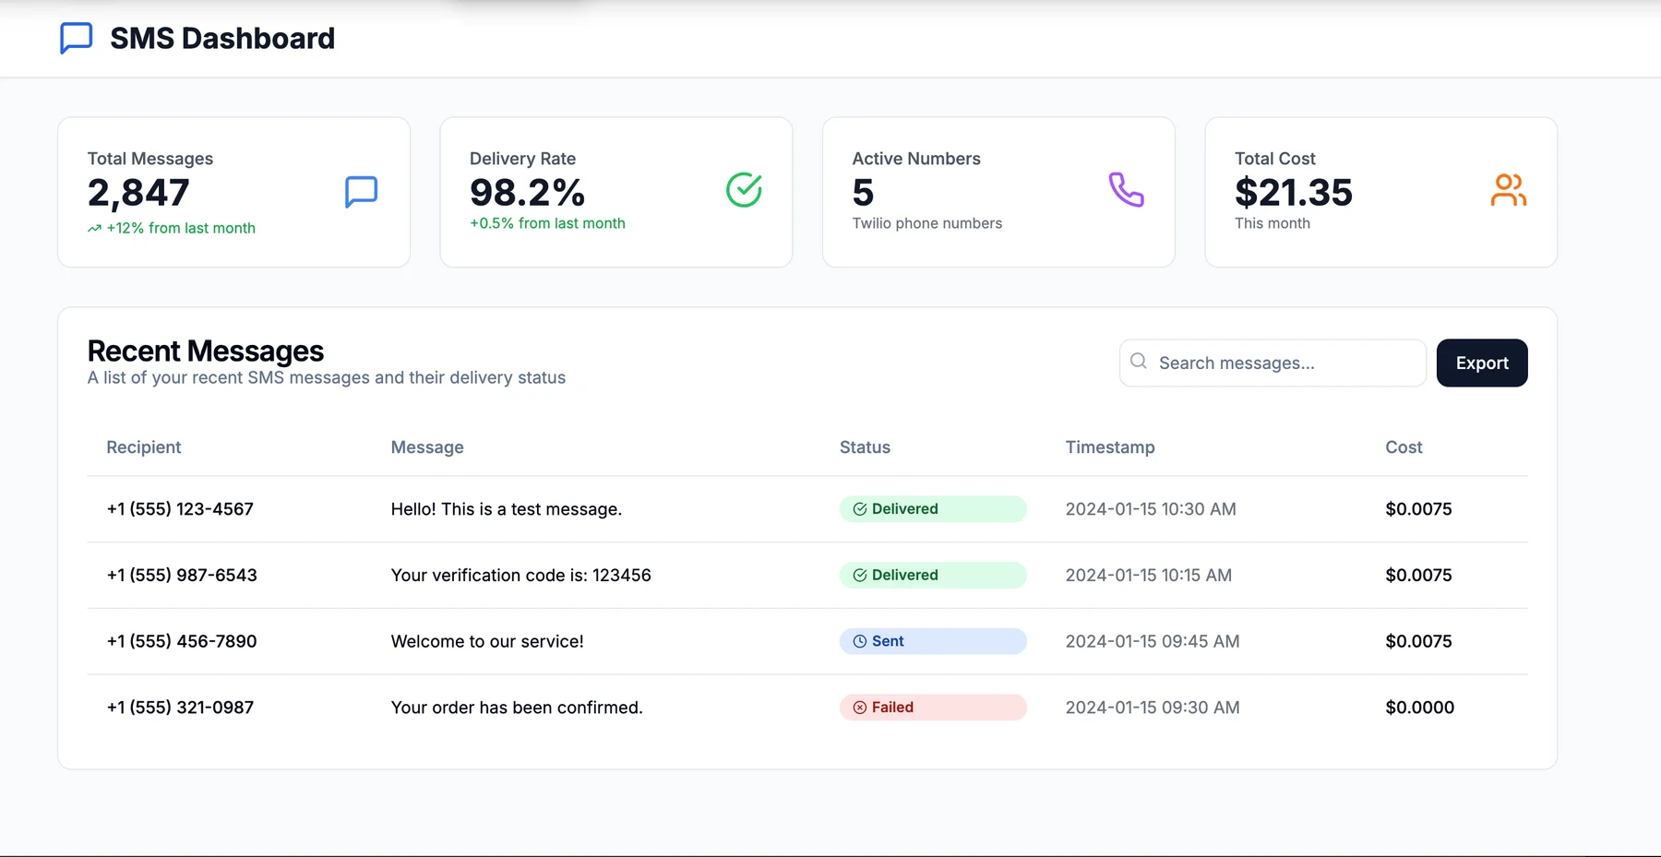Click 'Twilio phone numbers' caption

926,223
